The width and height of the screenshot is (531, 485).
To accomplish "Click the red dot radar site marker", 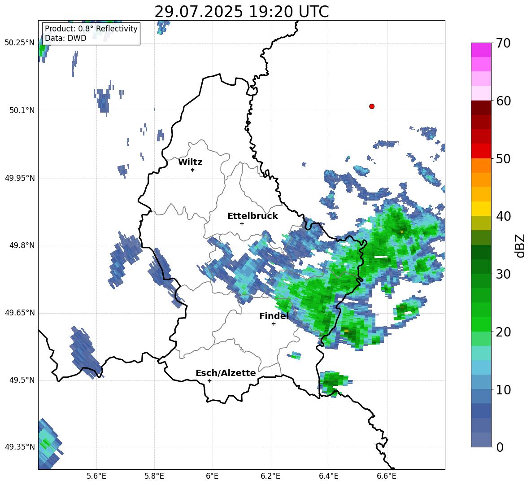I will click(371, 106).
